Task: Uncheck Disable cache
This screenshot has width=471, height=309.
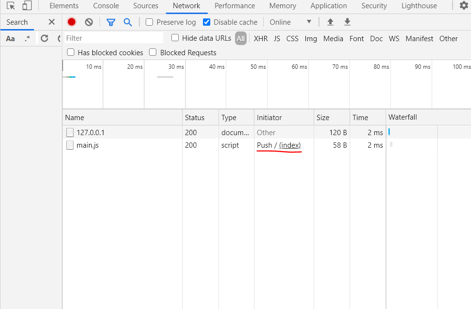Action: [x=207, y=22]
